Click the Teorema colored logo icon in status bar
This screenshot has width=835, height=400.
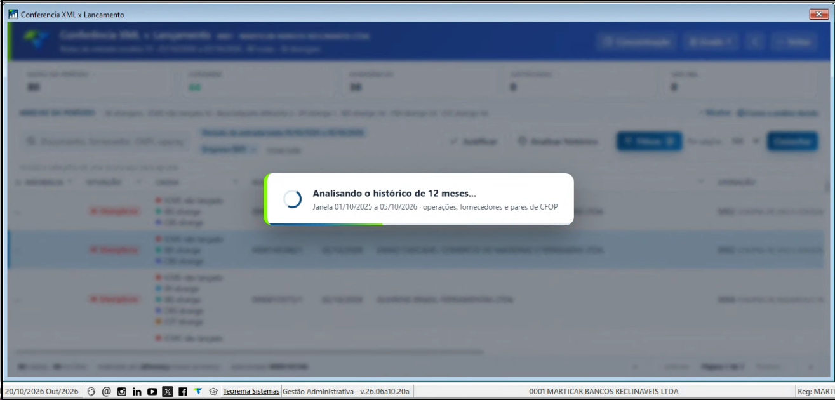198,392
